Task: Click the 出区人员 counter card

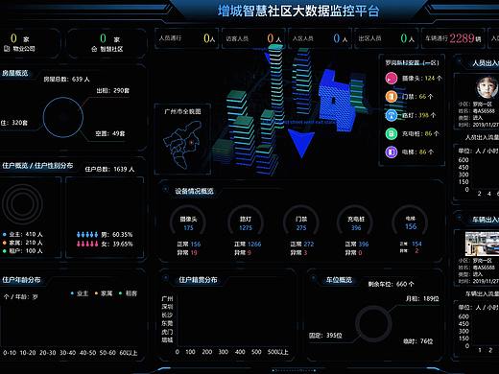Action: point(386,38)
